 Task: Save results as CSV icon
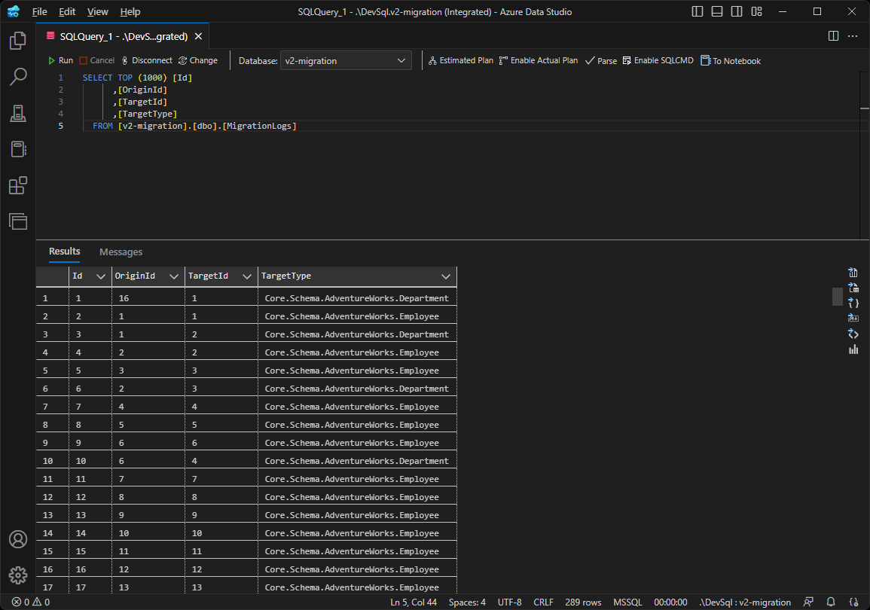click(x=853, y=272)
